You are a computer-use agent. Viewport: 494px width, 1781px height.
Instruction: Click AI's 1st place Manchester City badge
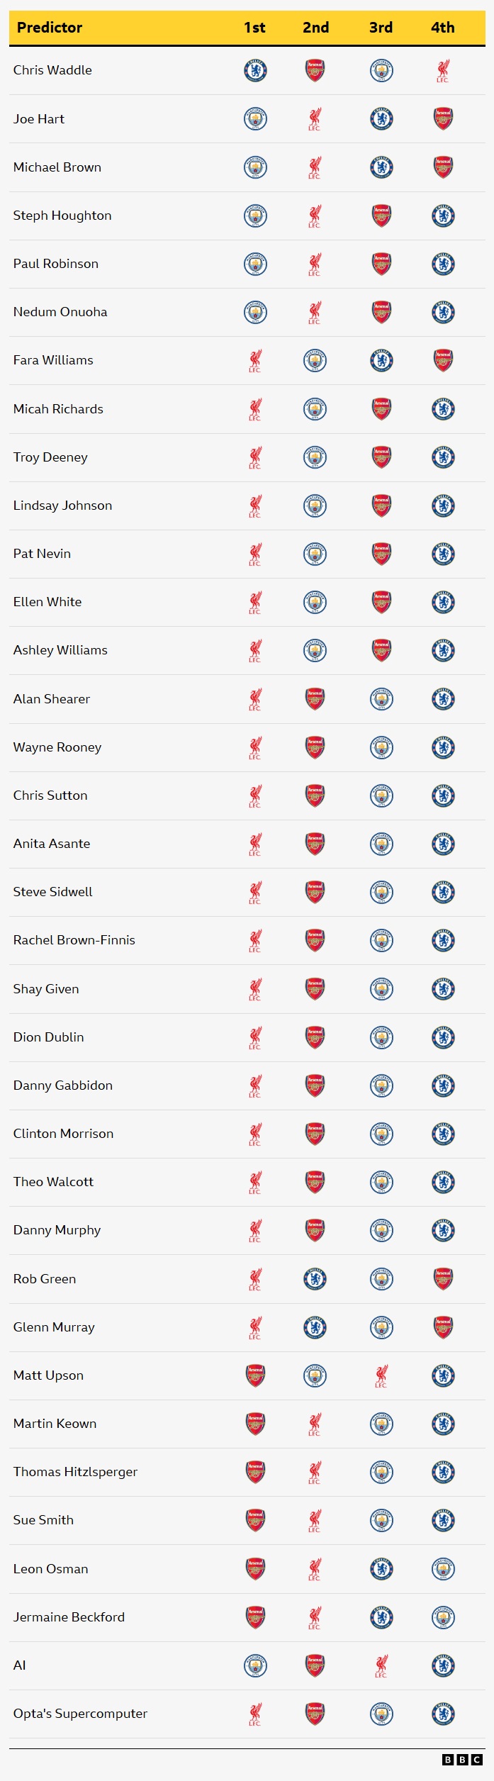coord(255,1665)
